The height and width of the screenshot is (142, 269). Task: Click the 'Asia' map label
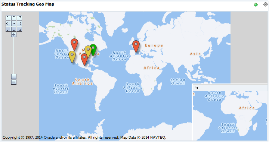point(195,54)
